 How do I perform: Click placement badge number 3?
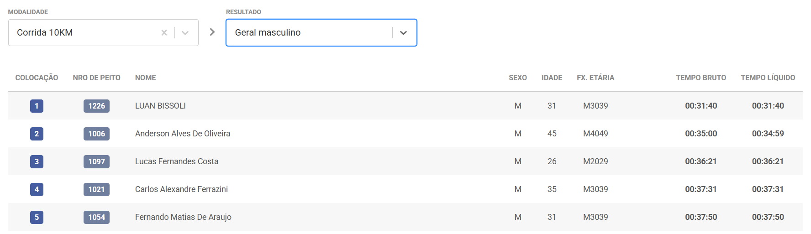tap(37, 161)
